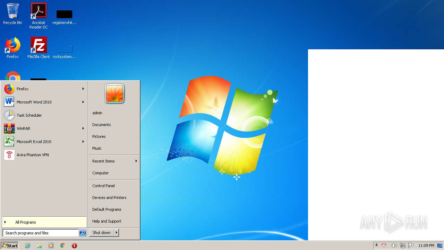
Task: Open Pictures from the Start menu
Action: 99,136
